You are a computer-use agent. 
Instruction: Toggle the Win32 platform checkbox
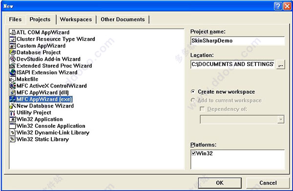click(193, 153)
